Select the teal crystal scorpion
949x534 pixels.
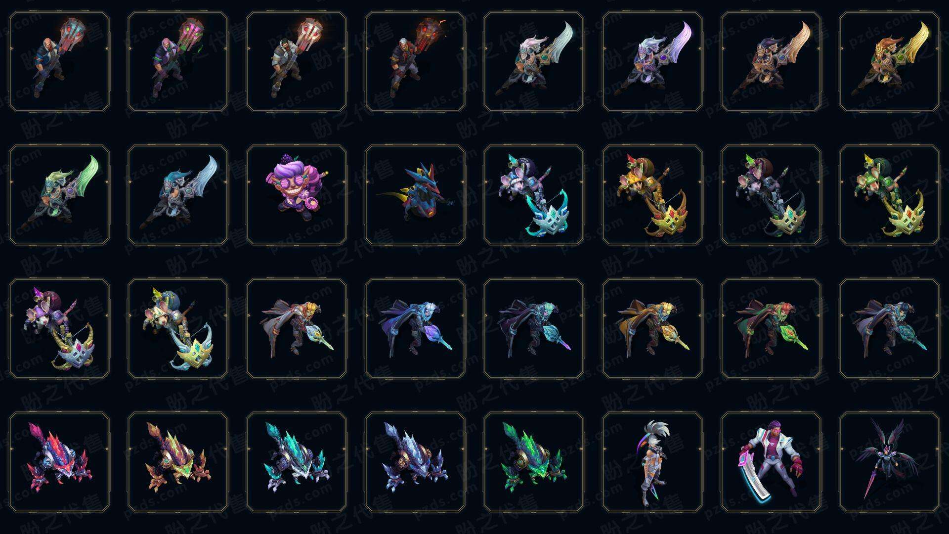[297, 462]
